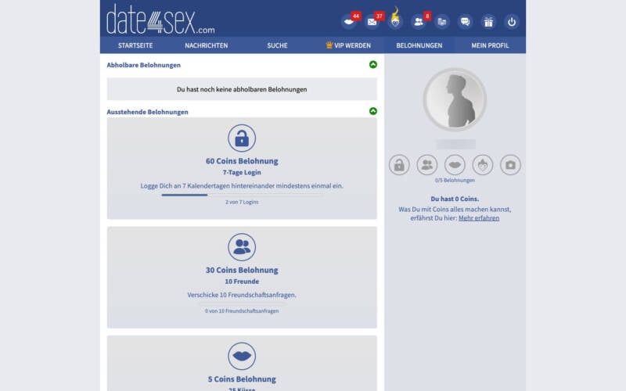
Task: Select the camera reward badge in sidebar
Action: click(511, 165)
